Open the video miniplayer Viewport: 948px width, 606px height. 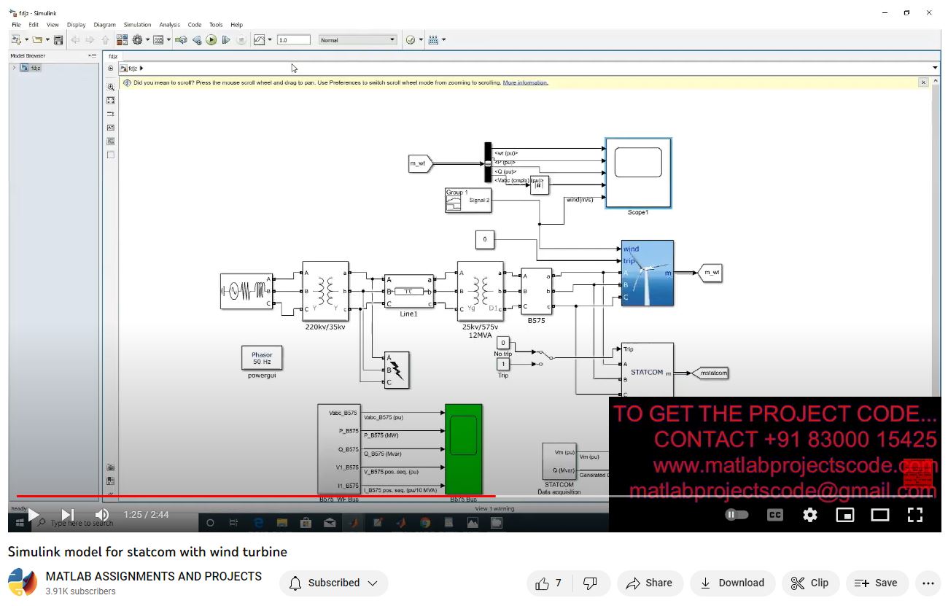point(845,515)
